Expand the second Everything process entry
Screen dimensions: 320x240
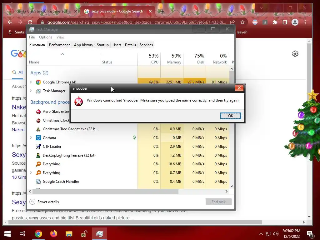[x=31, y=172]
